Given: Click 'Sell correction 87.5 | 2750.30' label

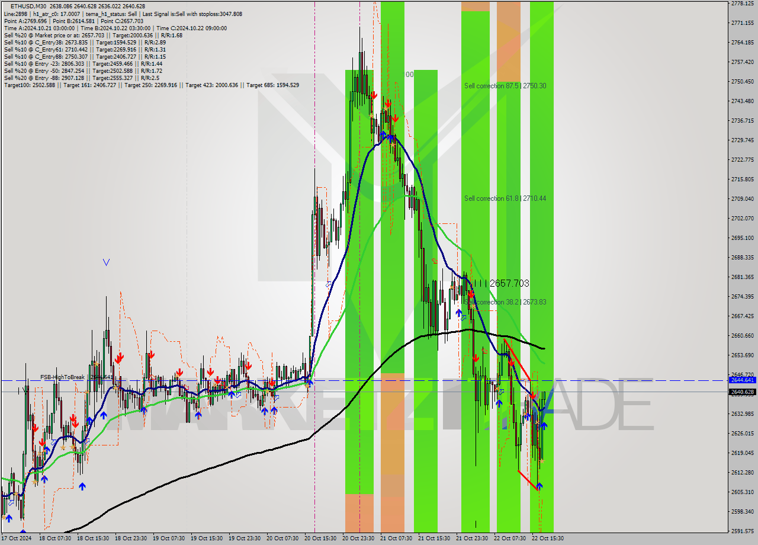Looking at the screenshot, I should [x=505, y=86].
